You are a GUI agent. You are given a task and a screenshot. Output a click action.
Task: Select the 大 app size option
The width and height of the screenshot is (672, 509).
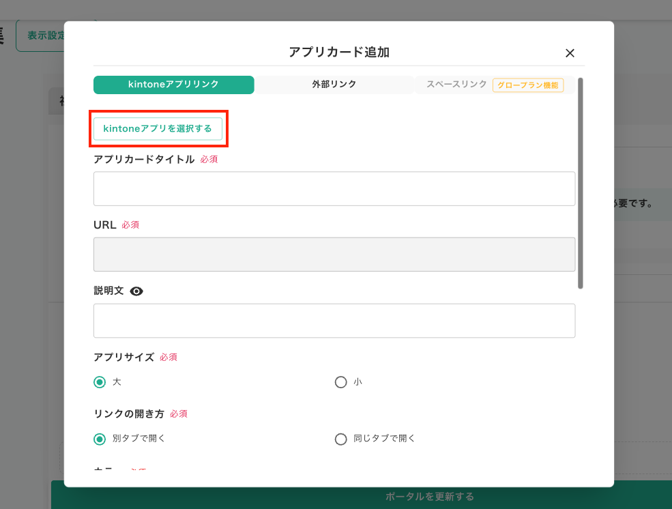99,382
